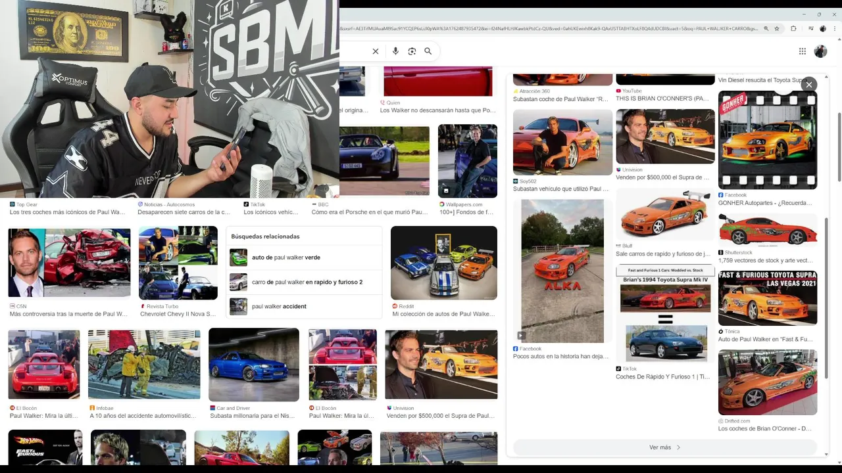Clear the Google search box text

(x=376, y=51)
